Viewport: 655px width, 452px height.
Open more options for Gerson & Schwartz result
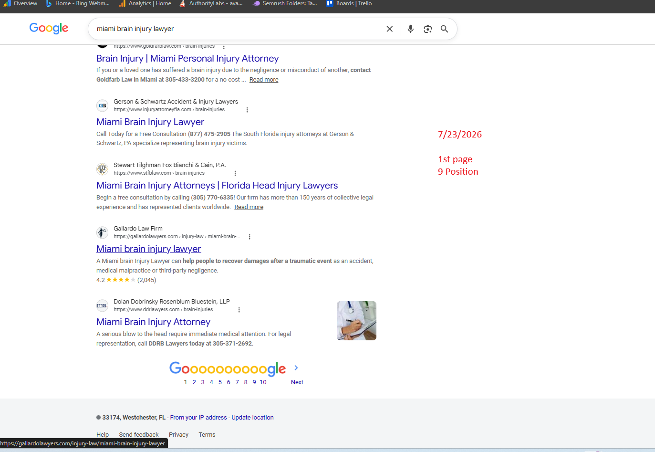247,110
